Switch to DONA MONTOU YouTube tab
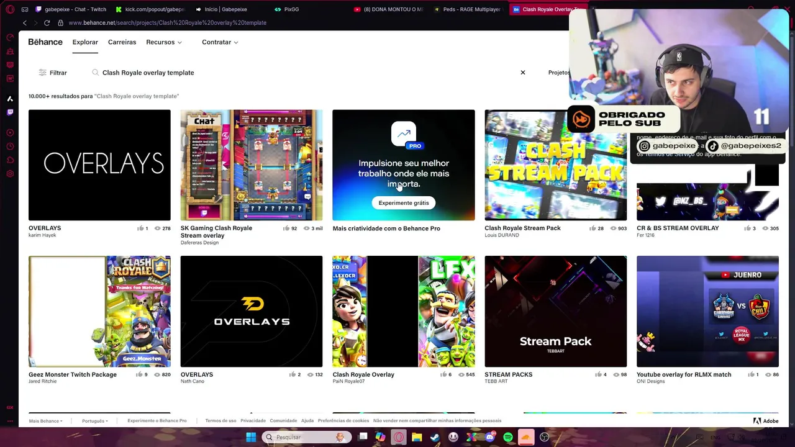795x447 pixels. click(389, 9)
